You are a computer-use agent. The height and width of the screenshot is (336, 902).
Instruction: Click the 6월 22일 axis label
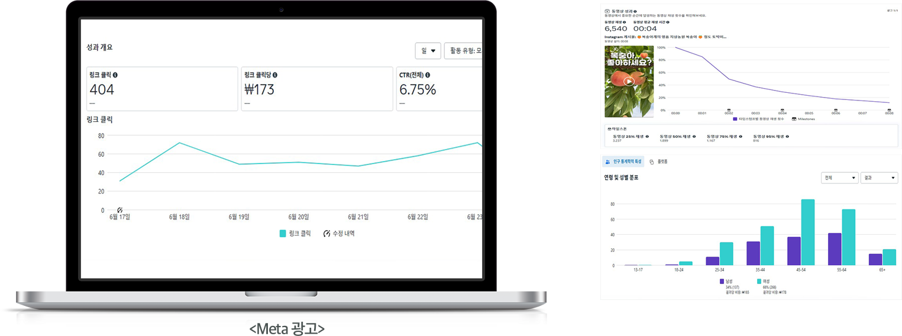[418, 217]
